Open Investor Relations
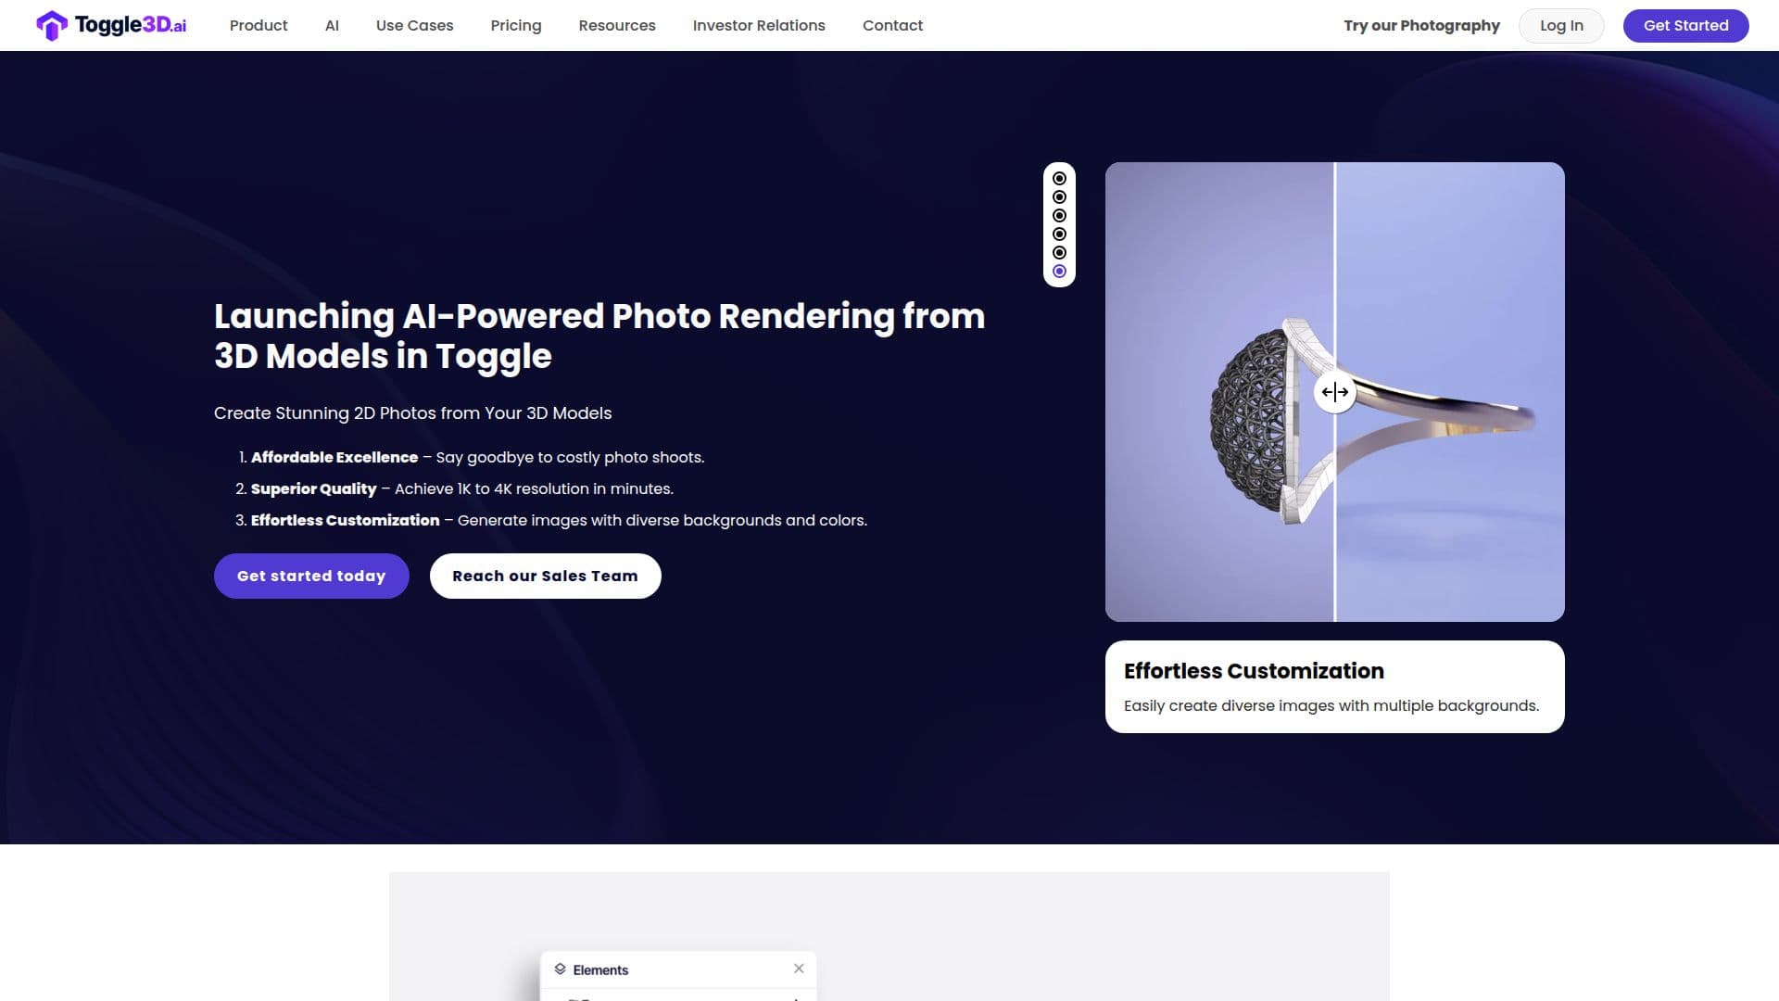 (759, 25)
